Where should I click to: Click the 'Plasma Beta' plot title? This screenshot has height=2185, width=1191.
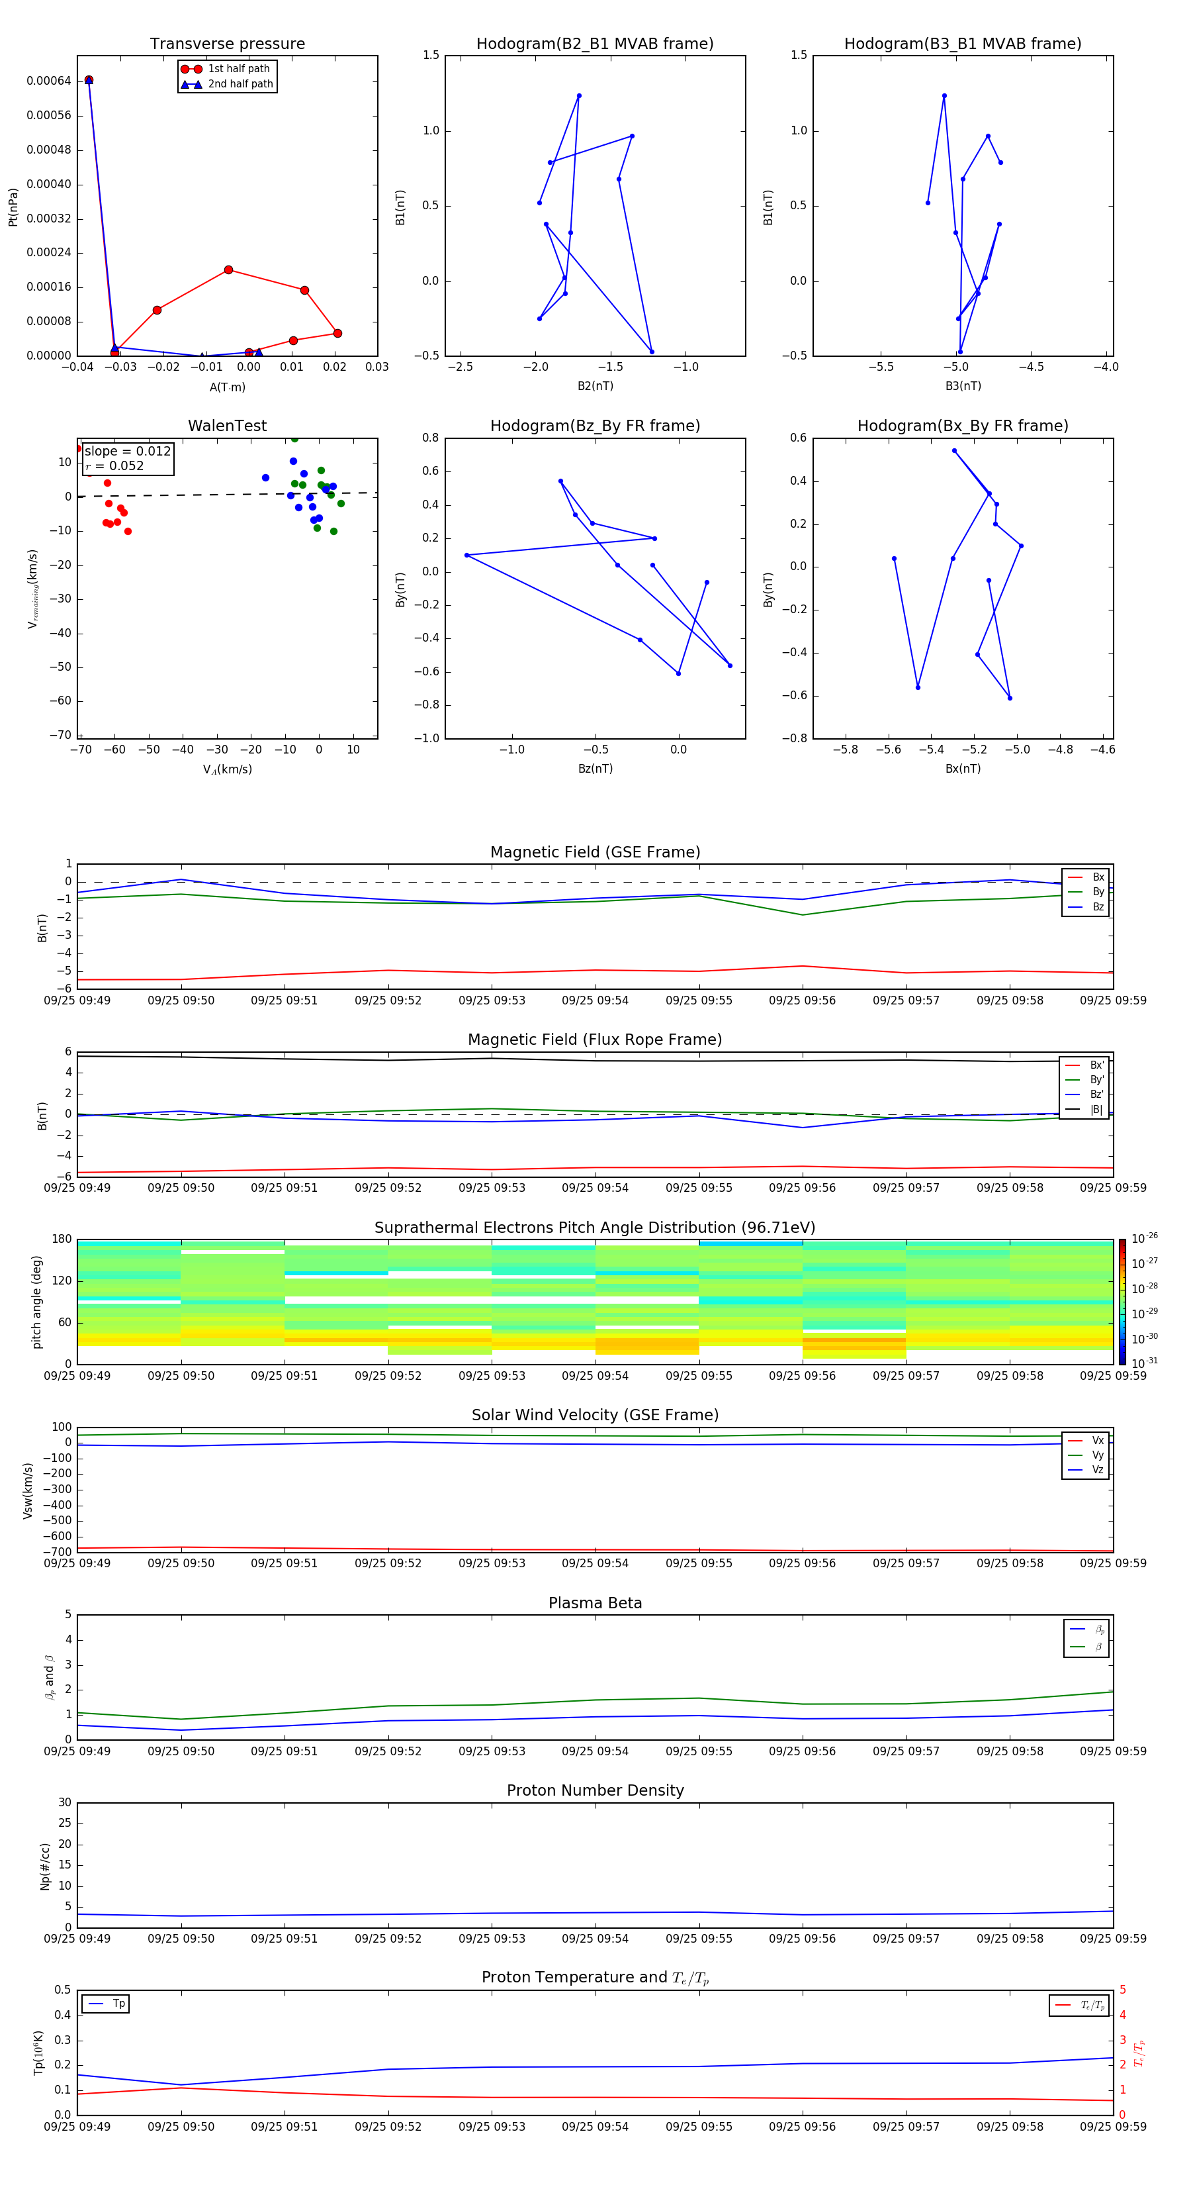pyautogui.click(x=595, y=1604)
